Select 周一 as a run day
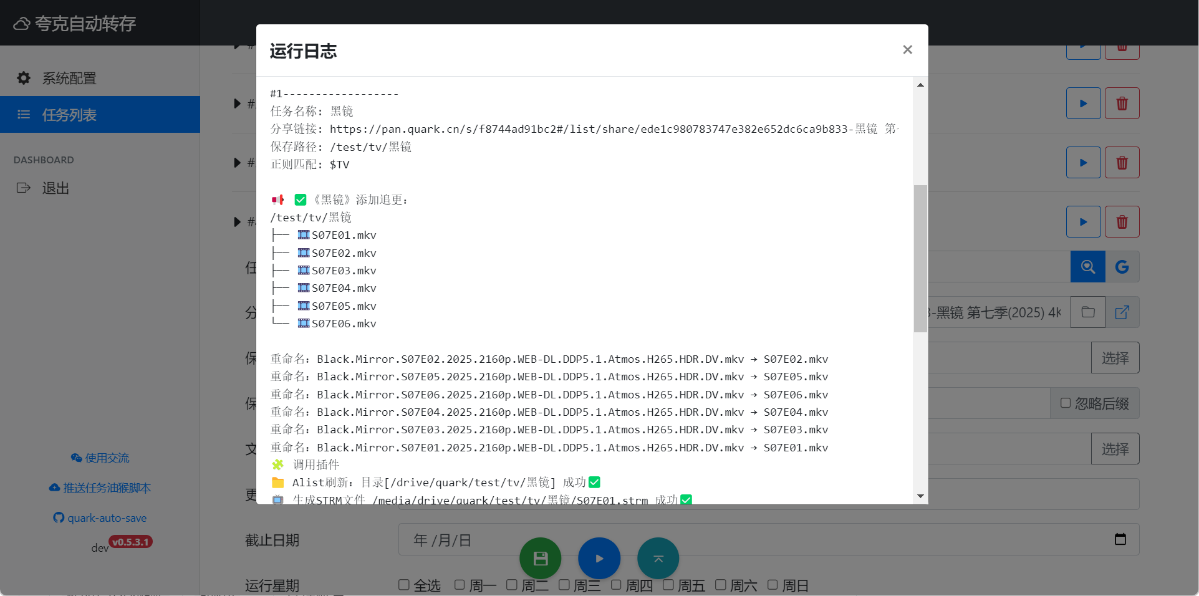 click(460, 585)
